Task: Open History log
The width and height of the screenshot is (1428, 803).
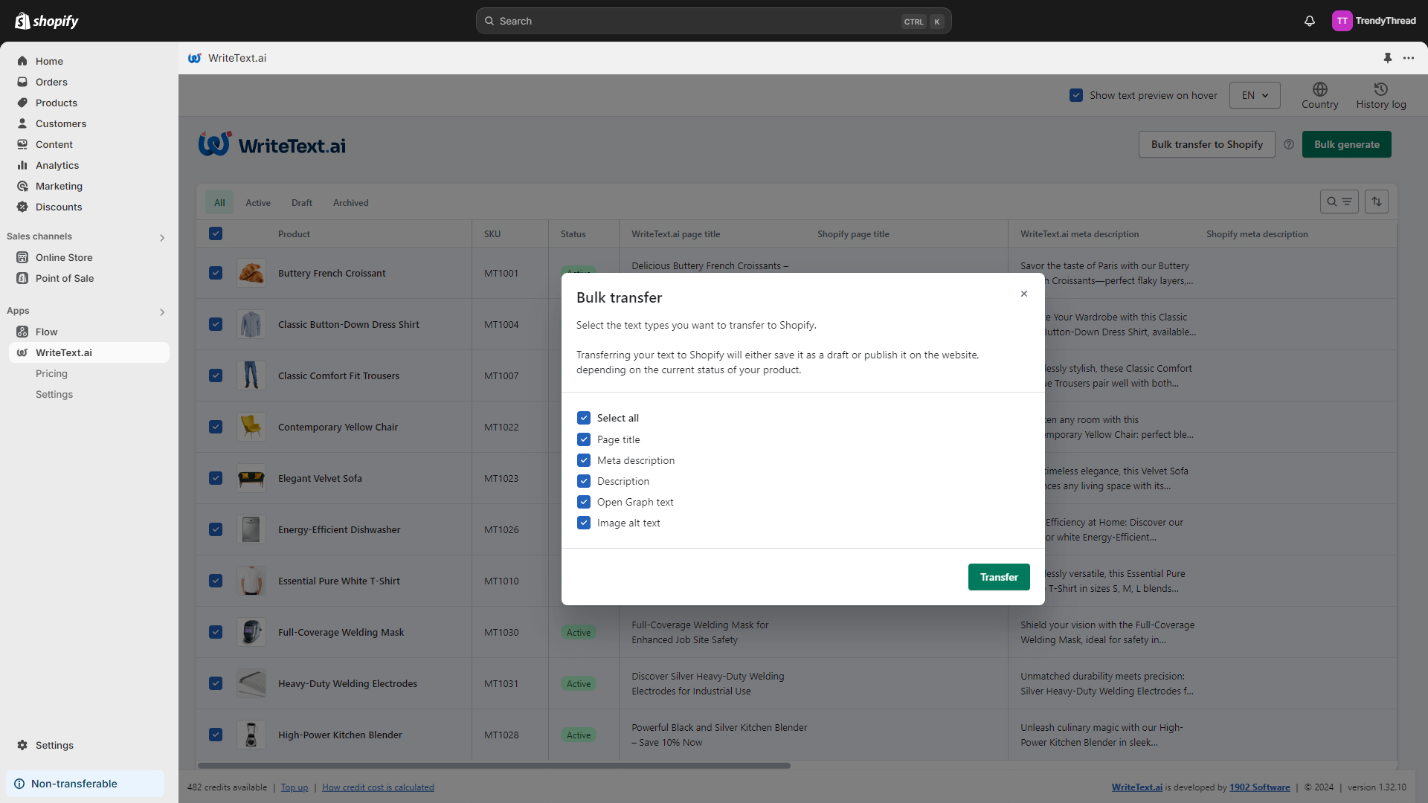Action: [1381, 96]
